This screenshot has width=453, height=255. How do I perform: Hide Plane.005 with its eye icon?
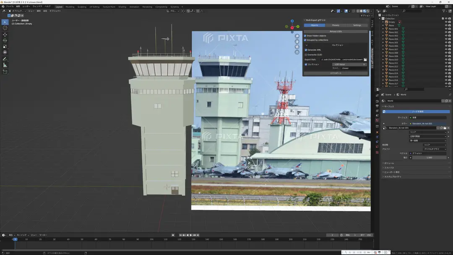(x=446, y=42)
